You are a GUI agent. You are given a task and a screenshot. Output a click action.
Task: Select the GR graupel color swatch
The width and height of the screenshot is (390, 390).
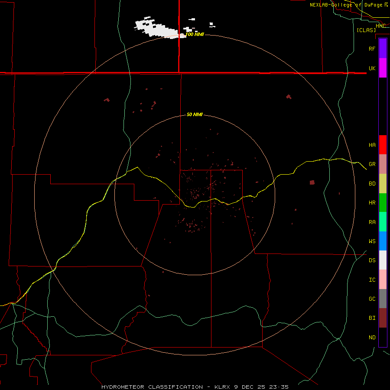pos(383,164)
